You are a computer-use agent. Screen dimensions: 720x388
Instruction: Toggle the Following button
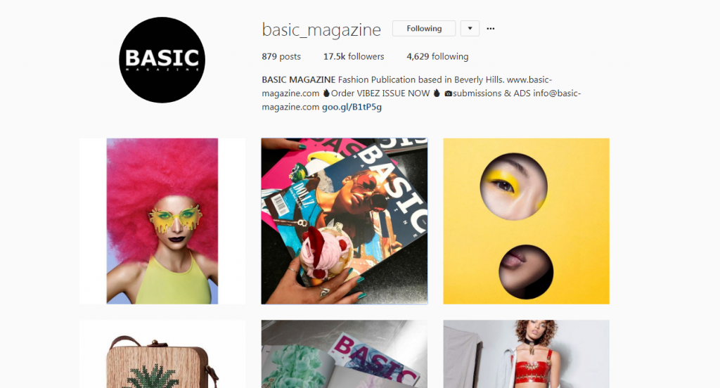pyautogui.click(x=424, y=29)
